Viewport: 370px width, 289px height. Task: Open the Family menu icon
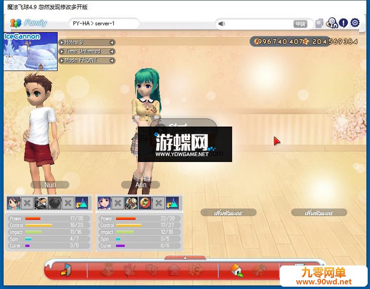pos(16,23)
